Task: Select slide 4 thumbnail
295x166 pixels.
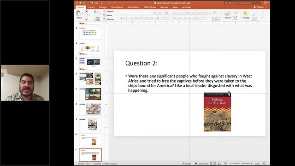Action: (x=90, y=48)
